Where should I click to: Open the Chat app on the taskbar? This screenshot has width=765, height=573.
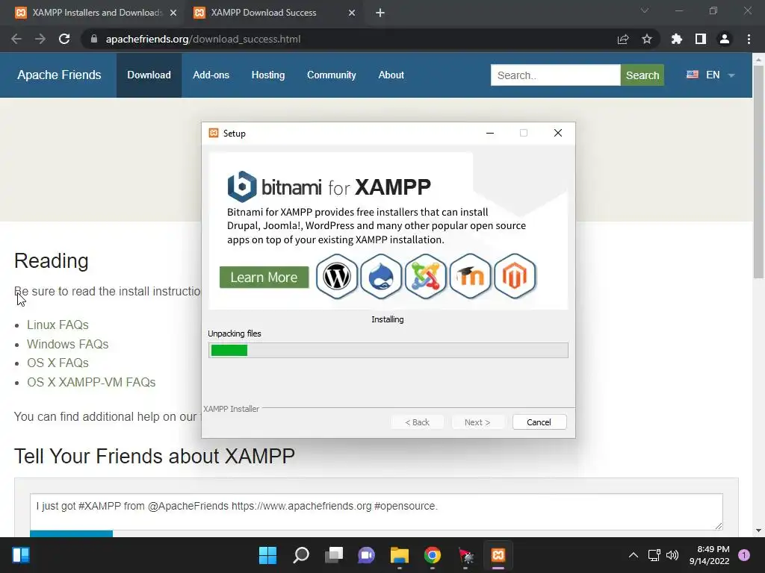[366, 555]
